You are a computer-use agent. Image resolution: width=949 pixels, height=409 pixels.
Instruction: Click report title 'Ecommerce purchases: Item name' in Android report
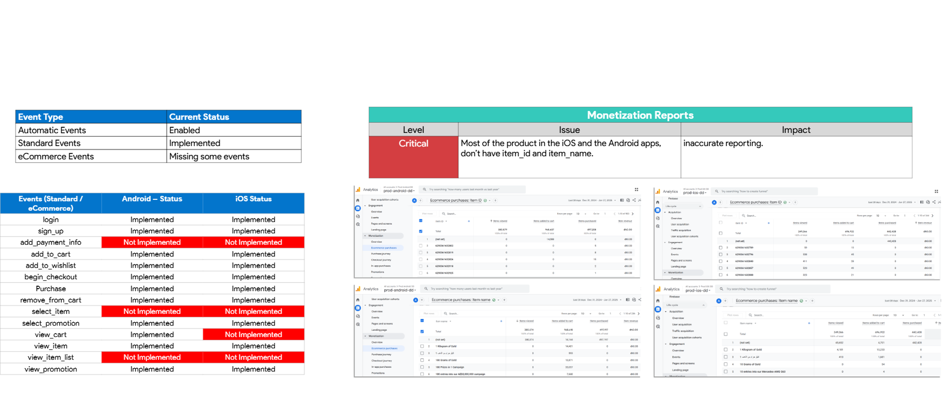(x=461, y=300)
